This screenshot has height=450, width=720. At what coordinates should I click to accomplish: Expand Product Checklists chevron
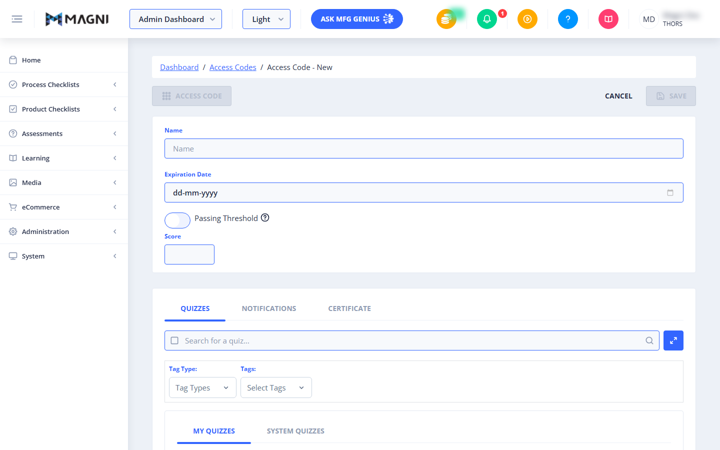coord(115,109)
